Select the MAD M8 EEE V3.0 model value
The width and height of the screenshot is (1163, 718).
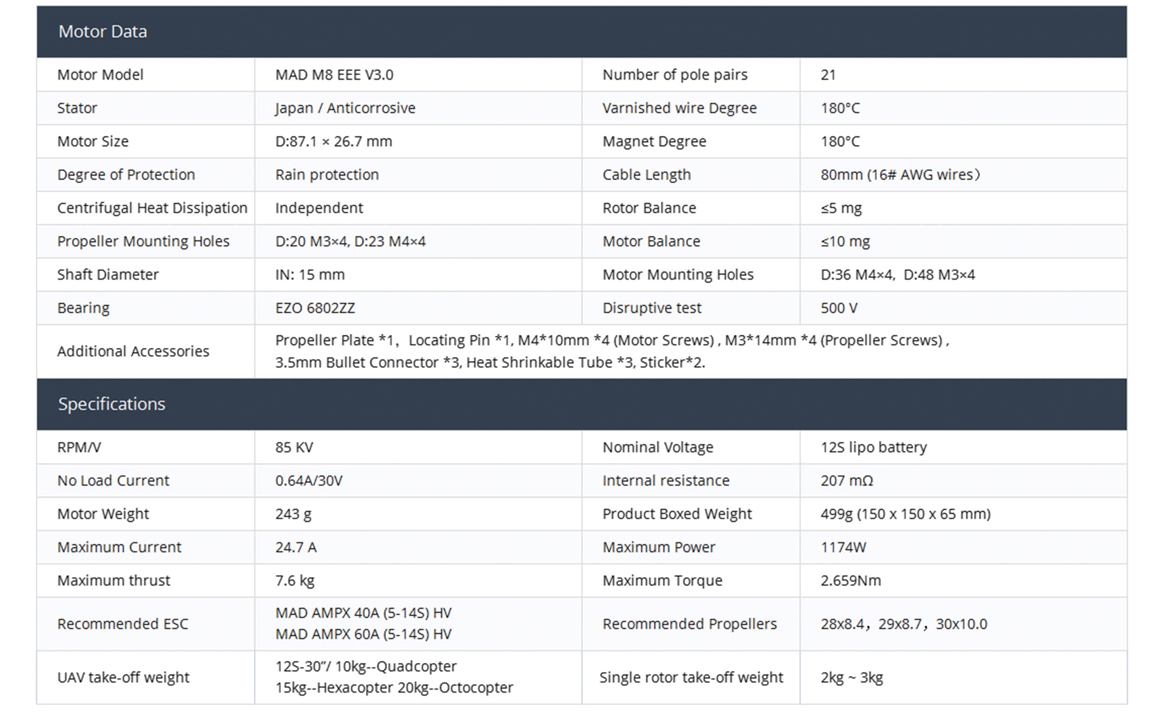click(x=334, y=75)
